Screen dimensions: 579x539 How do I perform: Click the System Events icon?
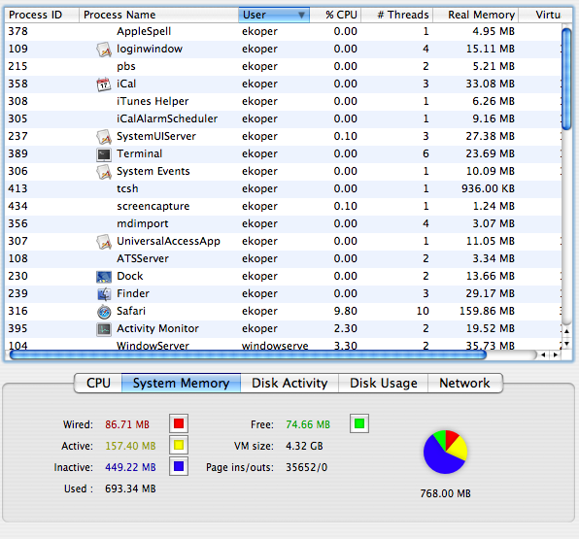tap(104, 172)
